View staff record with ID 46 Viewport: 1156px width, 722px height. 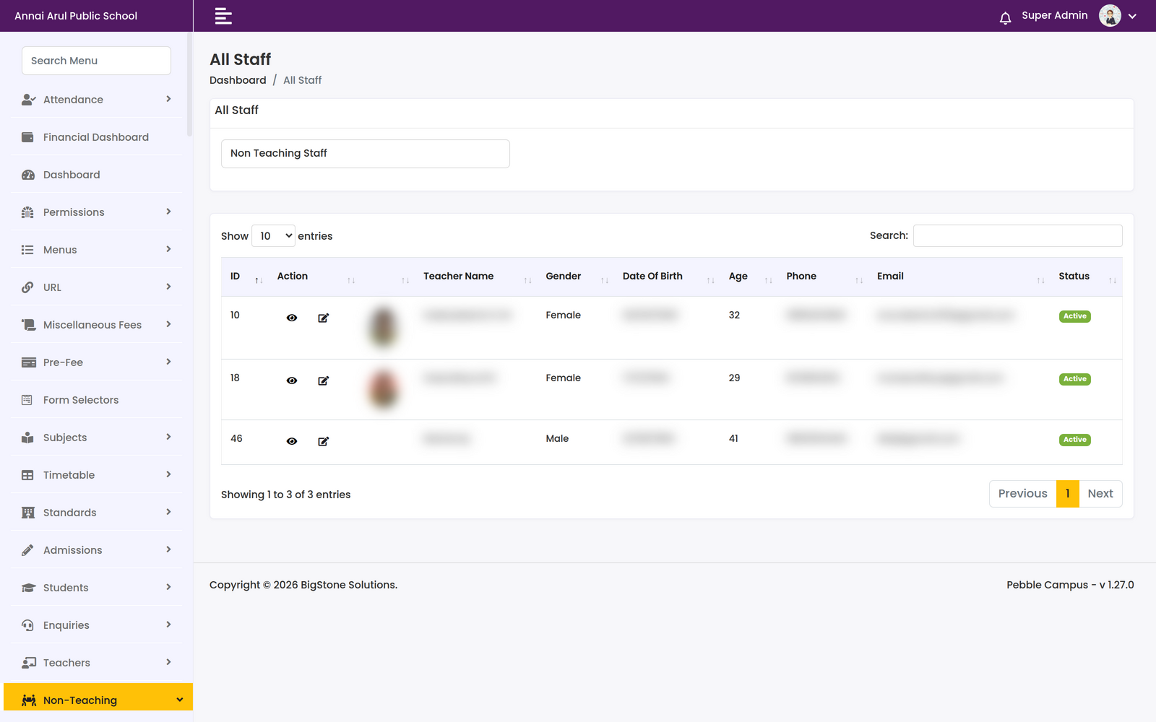coord(292,441)
